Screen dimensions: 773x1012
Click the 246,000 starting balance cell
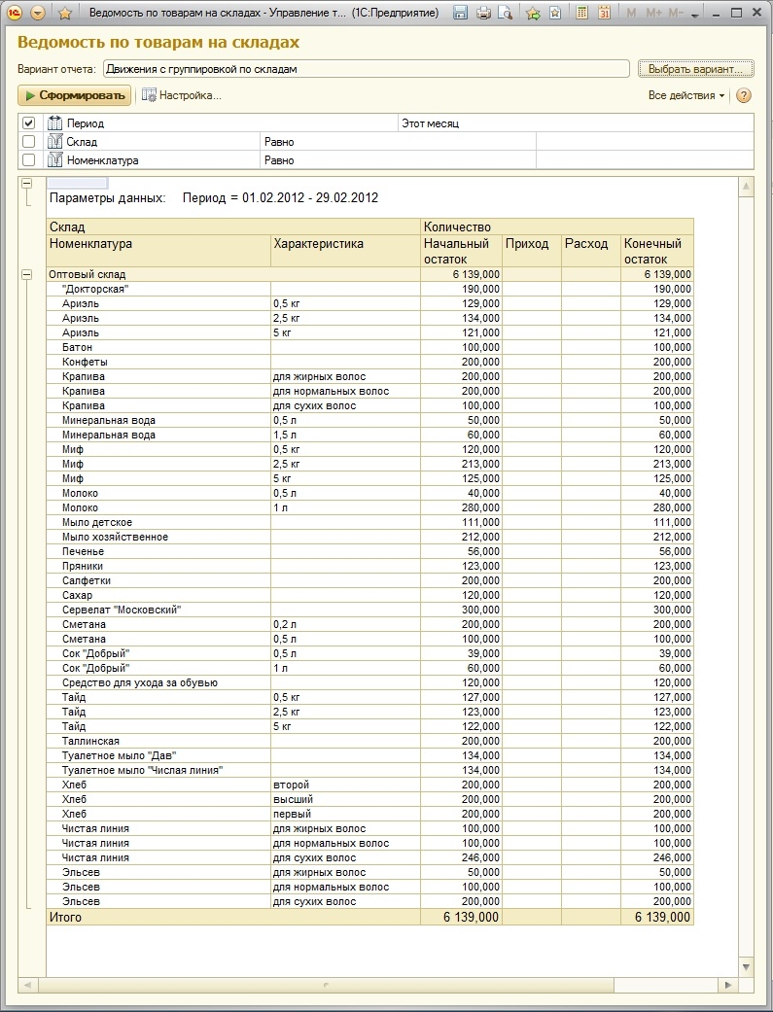point(461,857)
